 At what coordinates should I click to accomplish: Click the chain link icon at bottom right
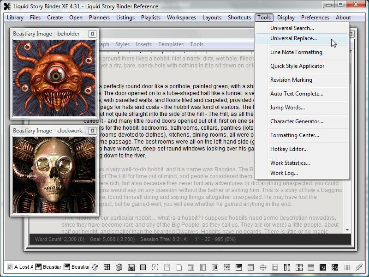(x=359, y=267)
